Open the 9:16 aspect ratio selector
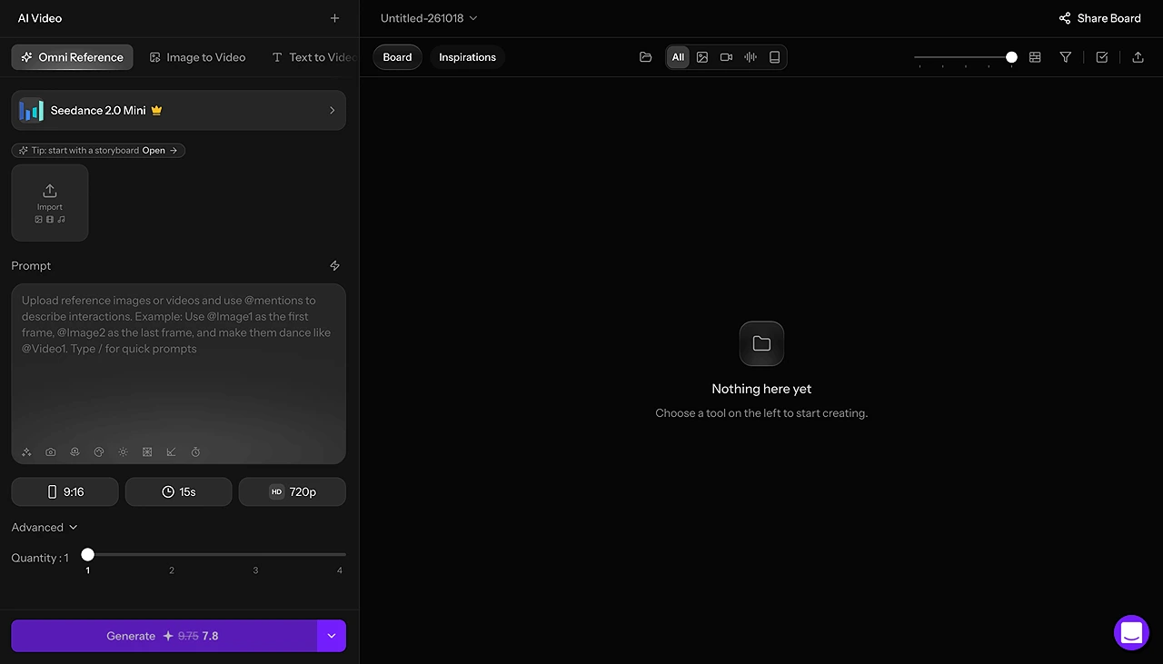The image size is (1163, 664). pyautogui.click(x=65, y=491)
